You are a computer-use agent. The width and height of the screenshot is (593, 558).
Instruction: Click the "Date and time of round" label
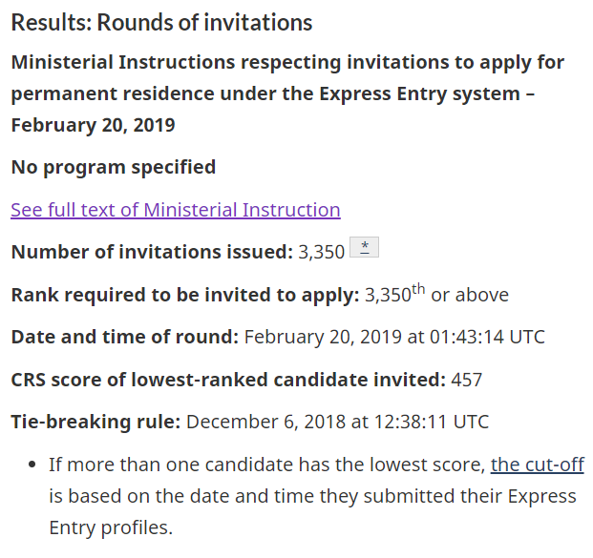click(x=124, y=337)
